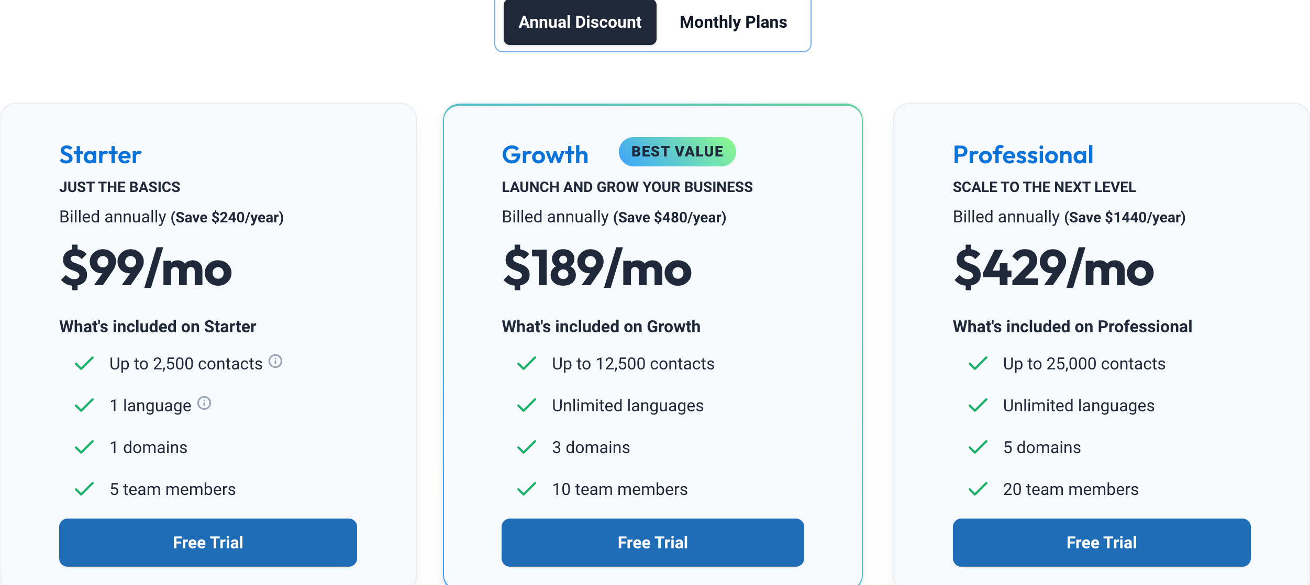
Task: Click checkmark icon beside Starter 1 domains
Action: pyautogui.click(x=84, y=447)
